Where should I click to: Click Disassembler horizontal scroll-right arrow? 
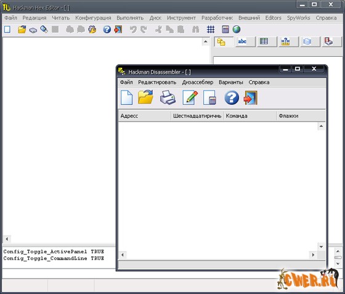[x=313, y=255]
